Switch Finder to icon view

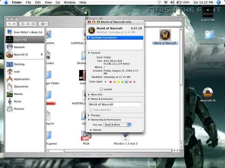click(22, 24)
